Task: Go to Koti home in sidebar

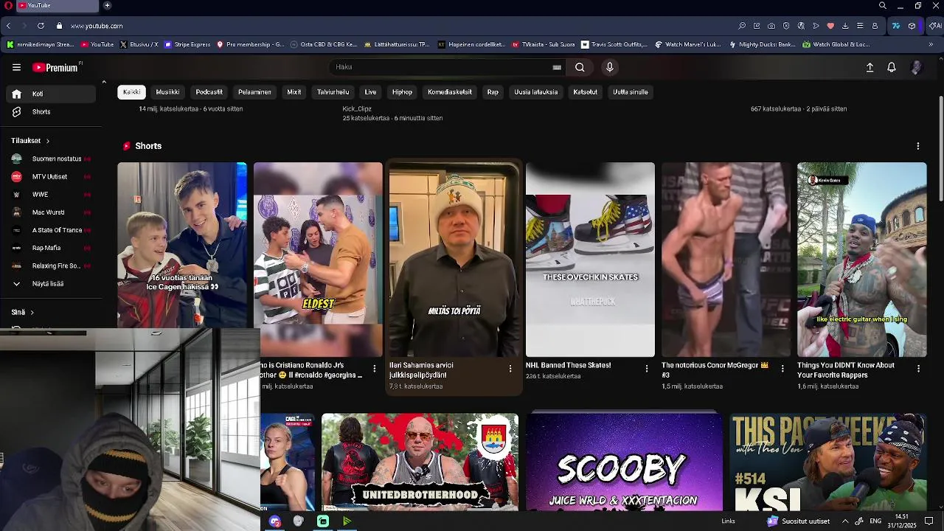Action: tap(52, 94)
